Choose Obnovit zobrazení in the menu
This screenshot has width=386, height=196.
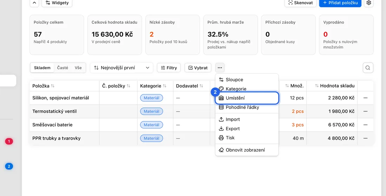(247, 150)
